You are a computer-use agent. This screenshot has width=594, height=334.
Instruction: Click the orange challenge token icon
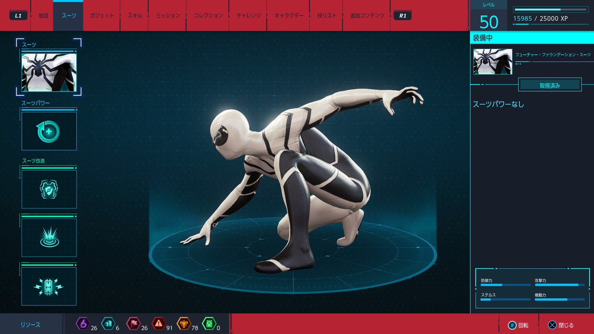click(x=184, y=323)
